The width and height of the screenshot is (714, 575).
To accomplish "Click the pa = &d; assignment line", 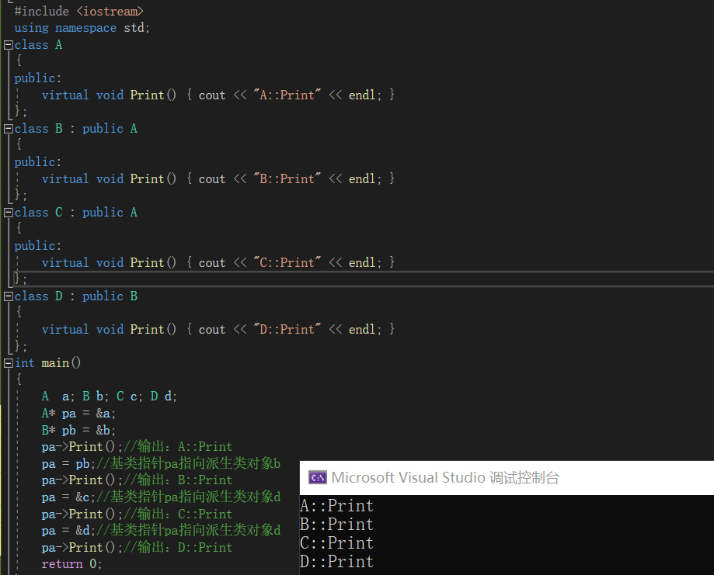I will tap(68, 531).
